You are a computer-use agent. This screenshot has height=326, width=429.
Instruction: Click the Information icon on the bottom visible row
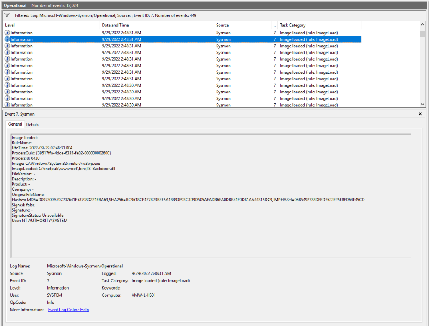(x=6, y=105)
